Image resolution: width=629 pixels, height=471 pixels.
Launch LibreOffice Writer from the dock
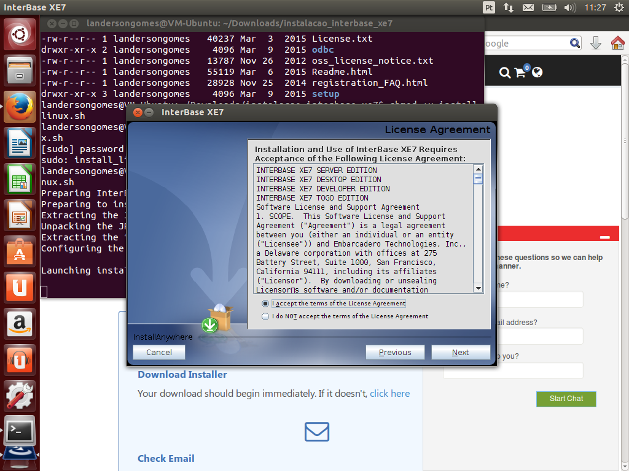point(20,143)
